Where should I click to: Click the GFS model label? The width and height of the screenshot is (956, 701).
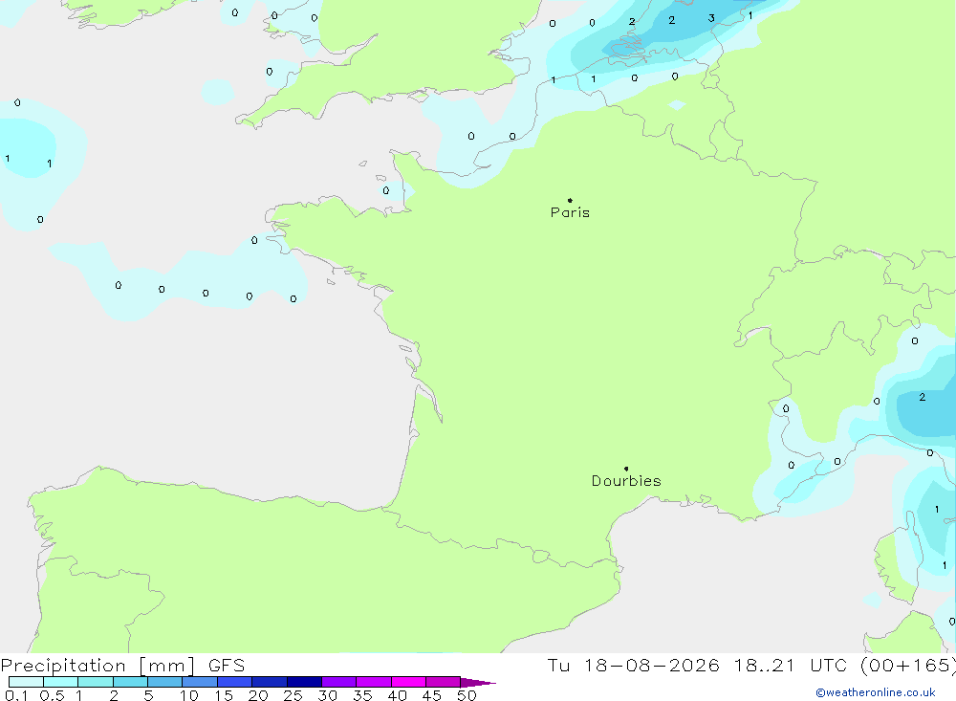click(227, 666)
